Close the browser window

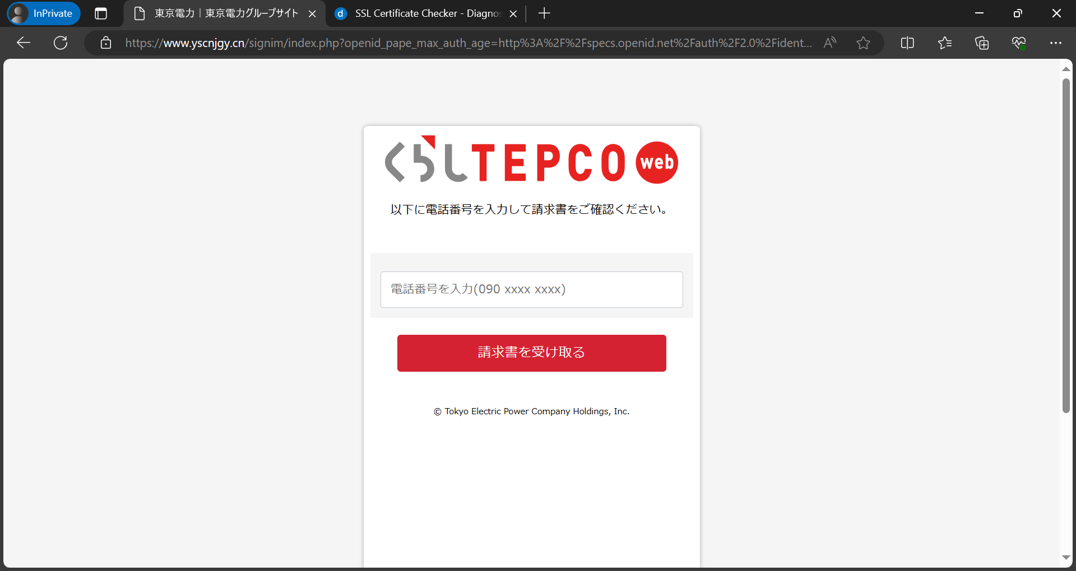pyautogui.click(x=1056, y=13)
